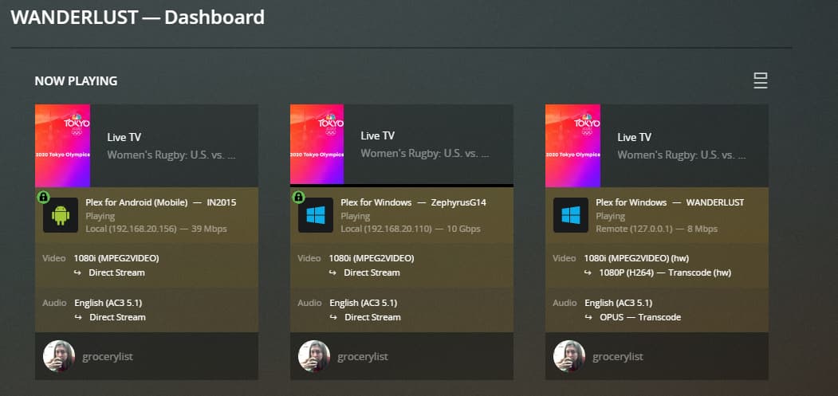Click audio 'Direct Stream' on the ZephyrusG14 card
The width and height of the screenshot is (838, 396).
[372, 317]
